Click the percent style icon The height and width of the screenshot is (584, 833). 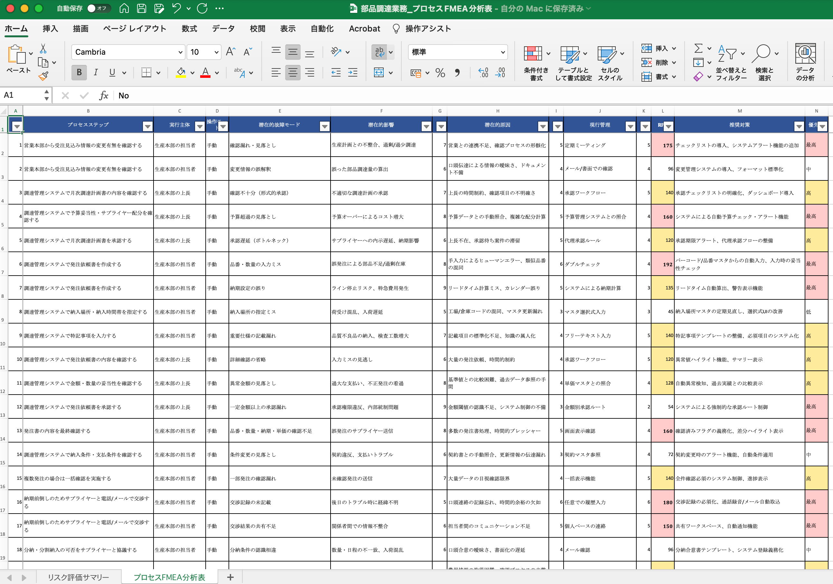pos(440,73)
